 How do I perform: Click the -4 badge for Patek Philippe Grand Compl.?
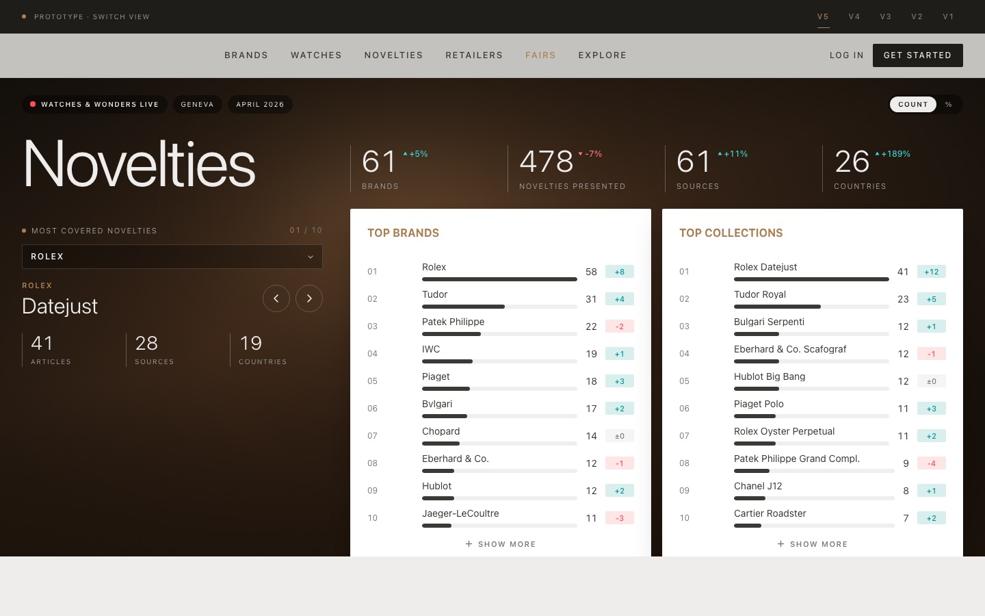click(932, 463)
